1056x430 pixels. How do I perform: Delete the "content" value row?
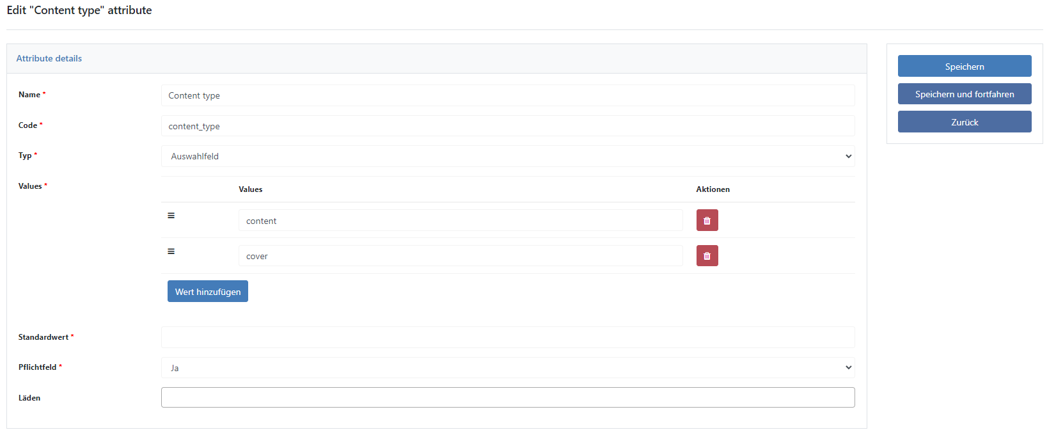pos(707,220)
